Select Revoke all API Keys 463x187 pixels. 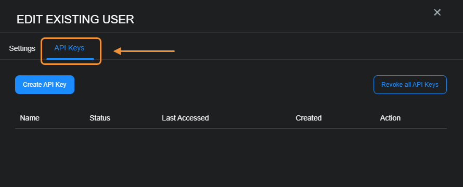pyautogui.click(x=410, y=85)
